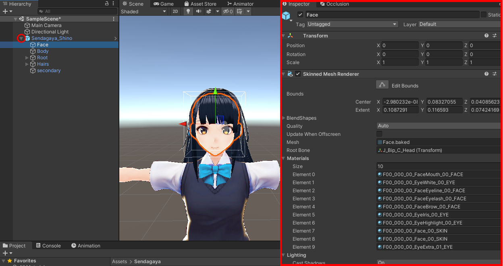Open Transform component help icon

coord(486,35)
